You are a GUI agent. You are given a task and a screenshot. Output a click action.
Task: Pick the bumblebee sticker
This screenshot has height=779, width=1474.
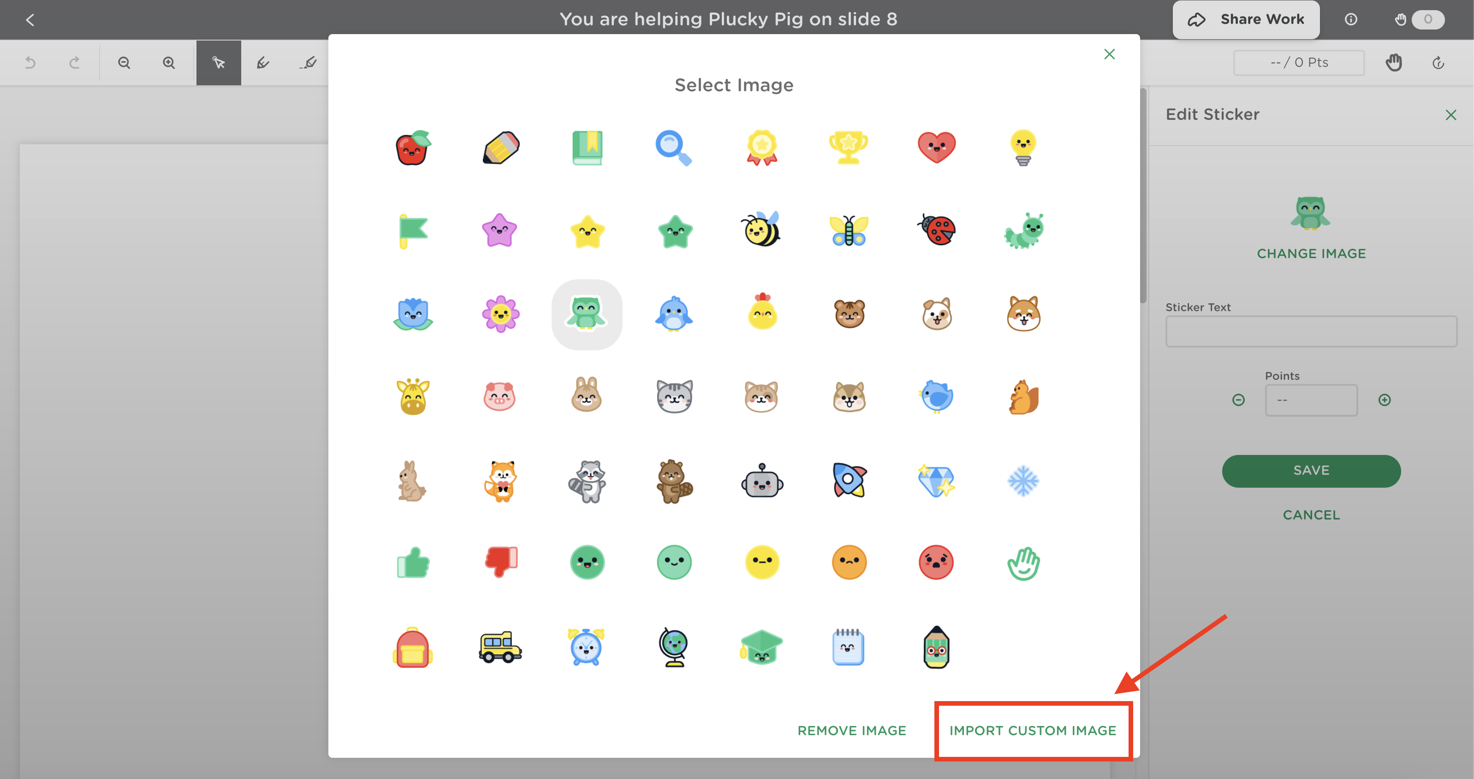point(761,230)
